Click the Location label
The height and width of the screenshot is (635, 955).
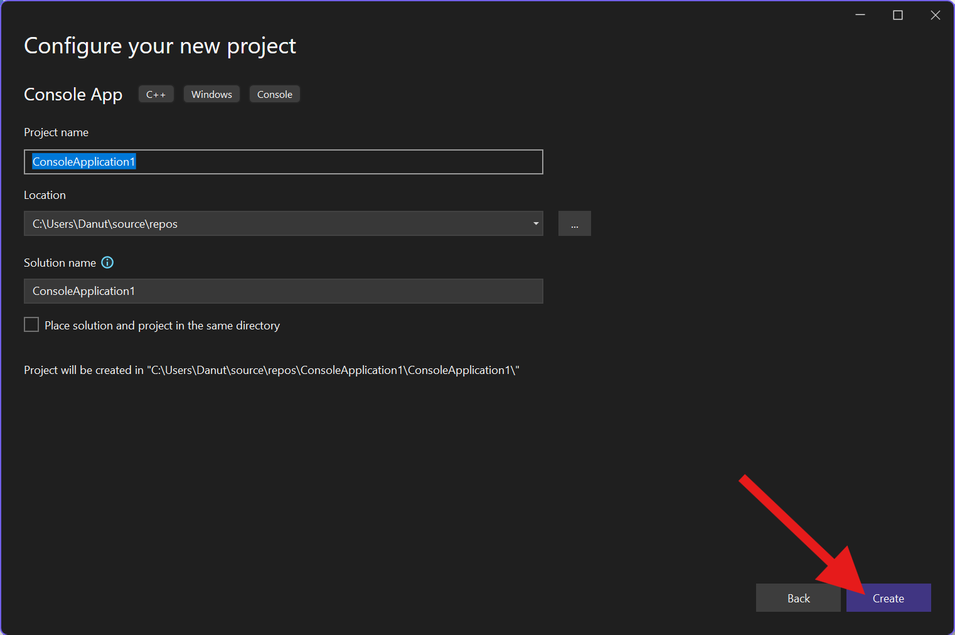[x=45, y=195]
